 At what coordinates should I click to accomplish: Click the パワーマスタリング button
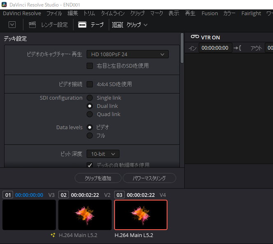[x=149, y=178]
